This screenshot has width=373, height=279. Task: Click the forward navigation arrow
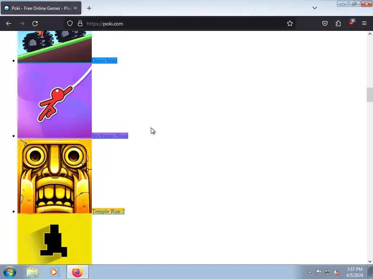pos(22,24)
